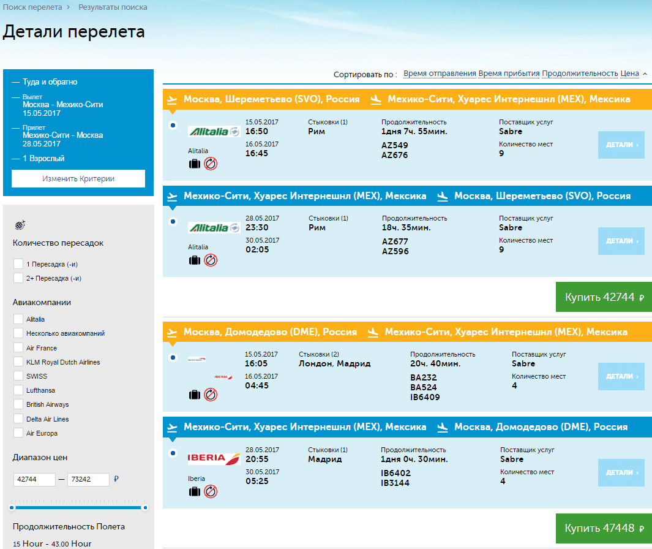Click the baggage icon under first Alitalia flight
Image resolution: width=652 pixels, height=549 pixels.
tap(195, 164)
